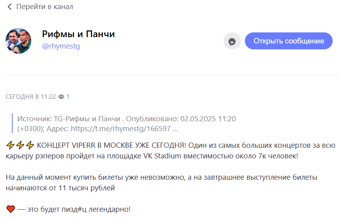Click the red heart emoji reaction
Image resolution: width=339 pixels, height=220 pixels.
click(x=11, y=209)
